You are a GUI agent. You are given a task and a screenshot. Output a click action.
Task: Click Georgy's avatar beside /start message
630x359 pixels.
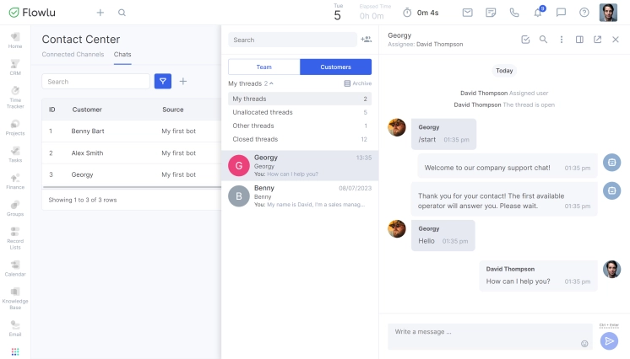click(x=397, y=127)
